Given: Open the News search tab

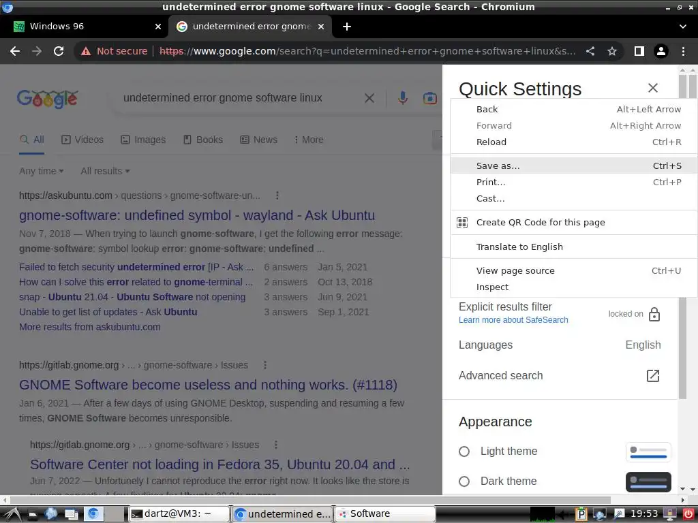Looking at the screenshot, I should coord(258,140).
